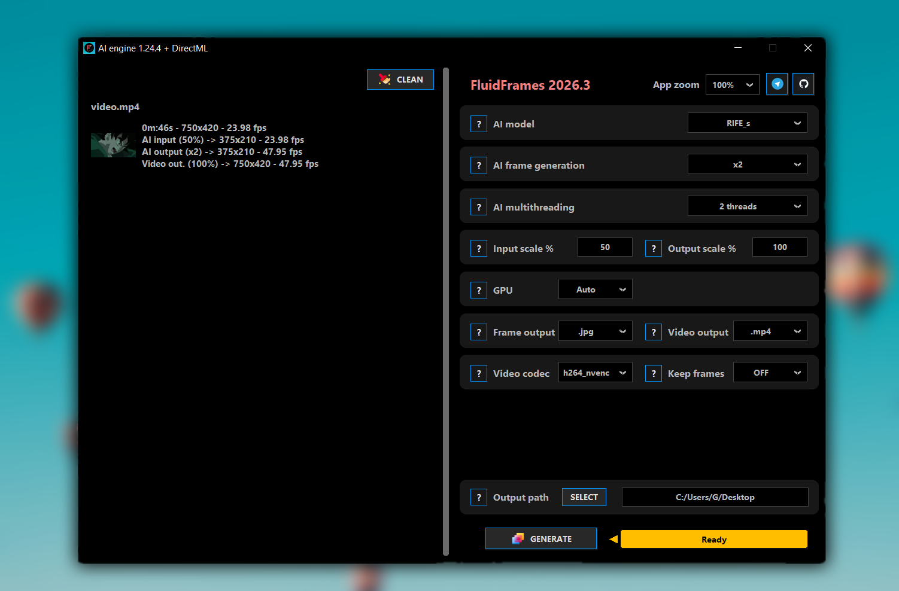
Task: Open the Telegram channel icon button
Action: (x=777, y=84)
